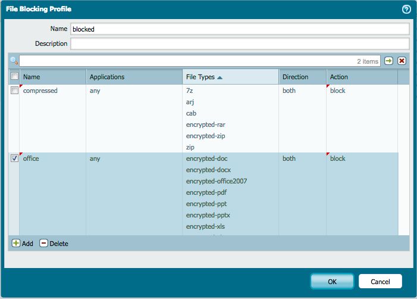This screenshot has width=417, height=299.
Task: Click the green plus Add icon
Action: (x=16, y=244)
